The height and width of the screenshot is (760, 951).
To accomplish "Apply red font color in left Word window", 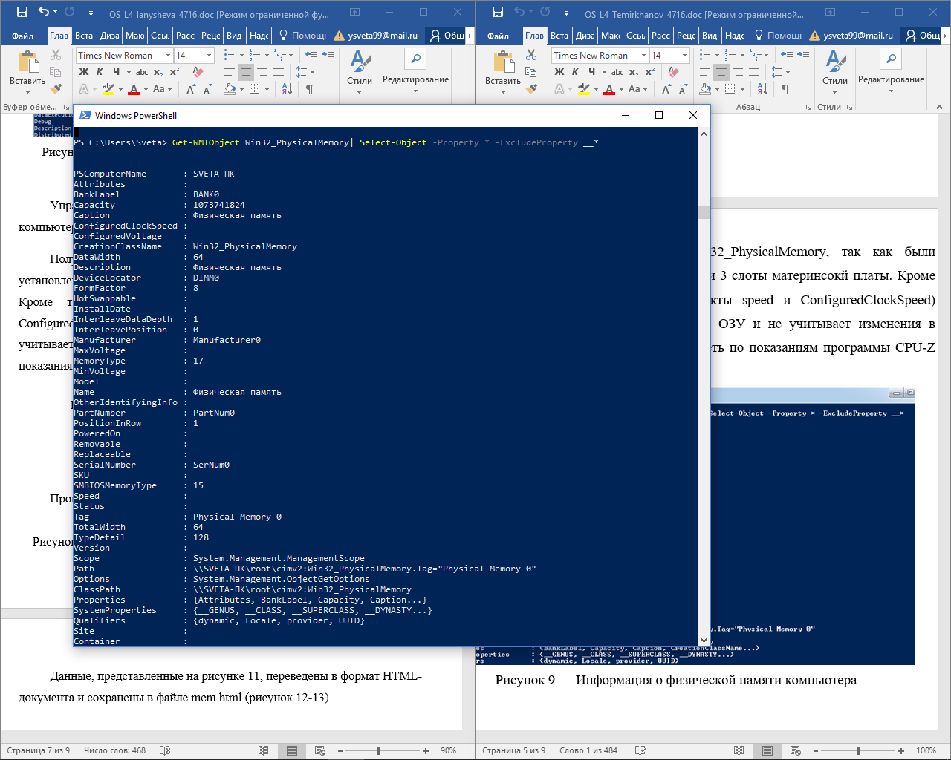I will point(133,89).
